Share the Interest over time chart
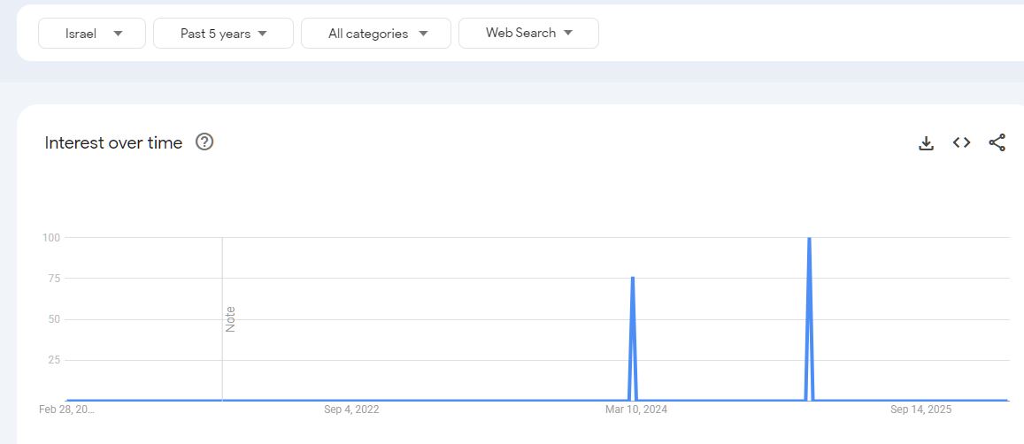Viewport: 1024px width, 444px height. tap(997, 142)
